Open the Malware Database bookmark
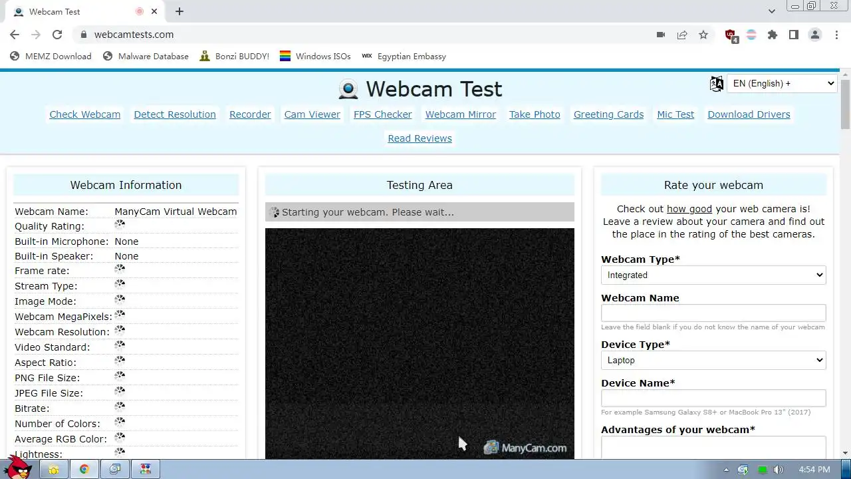Image resolution: width=851 pixels, height=479 pixels. pos(146,57)
